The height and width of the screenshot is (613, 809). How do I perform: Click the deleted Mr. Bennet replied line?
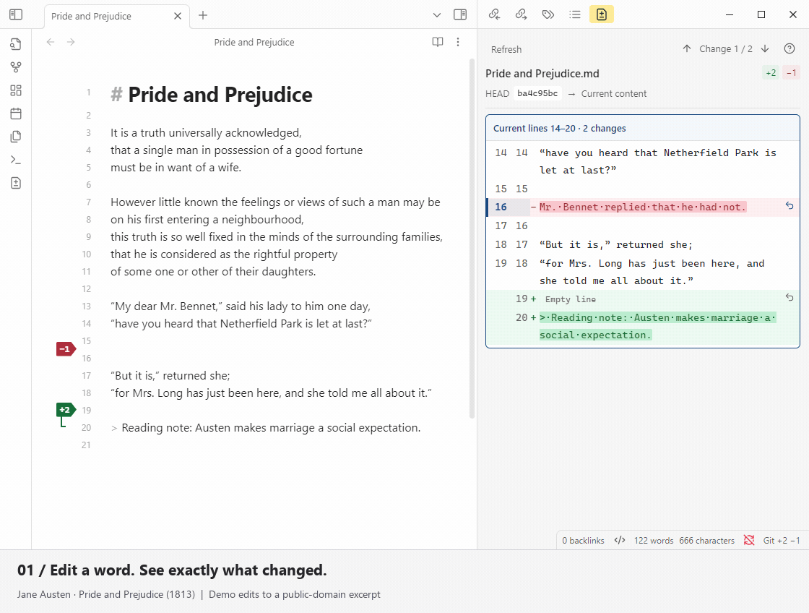(x=642, y=207)
